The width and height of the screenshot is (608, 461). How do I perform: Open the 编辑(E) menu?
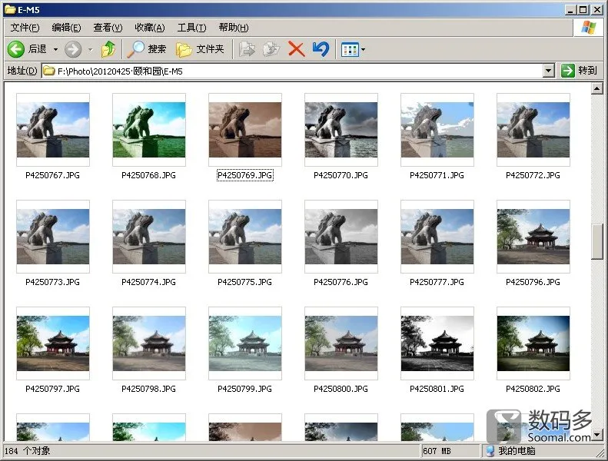click(x=66, y=28)
